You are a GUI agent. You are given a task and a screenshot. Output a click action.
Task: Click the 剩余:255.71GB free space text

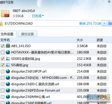(x=90, y=24)
